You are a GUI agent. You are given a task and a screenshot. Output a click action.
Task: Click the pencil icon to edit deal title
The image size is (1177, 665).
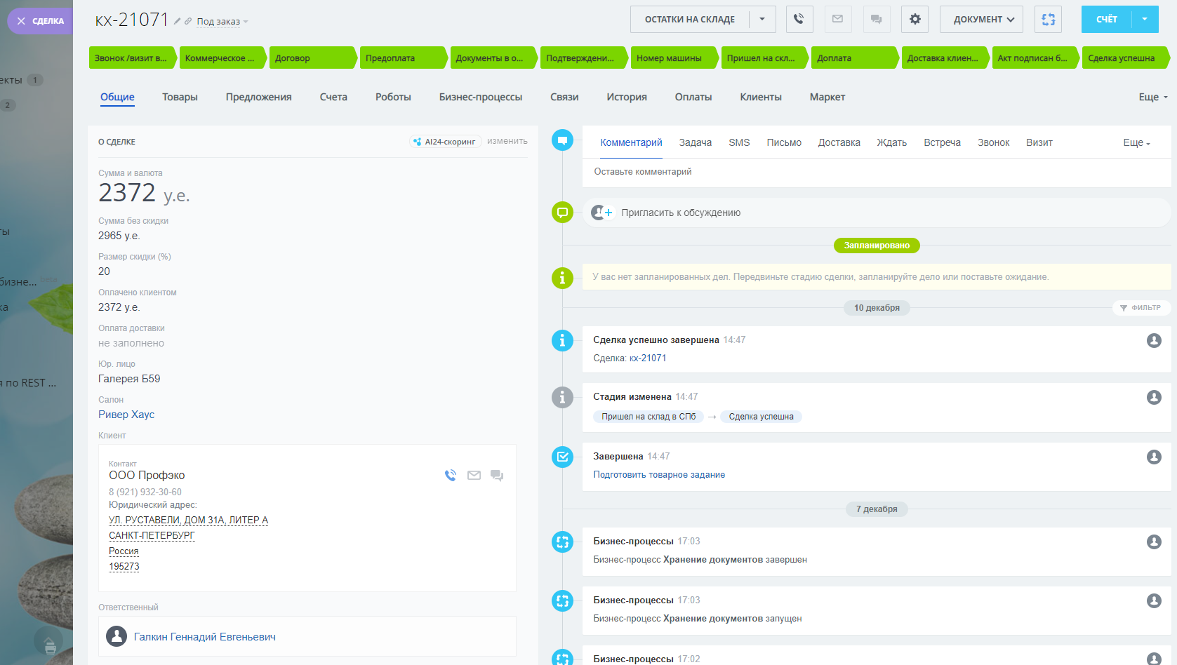click(178, 22)
